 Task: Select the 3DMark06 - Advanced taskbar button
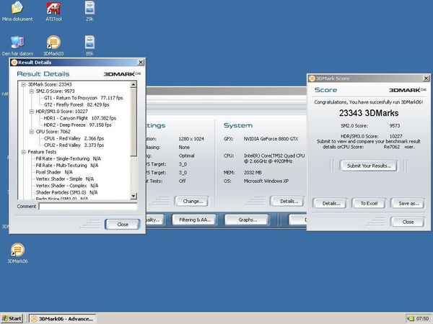point(63,319)
